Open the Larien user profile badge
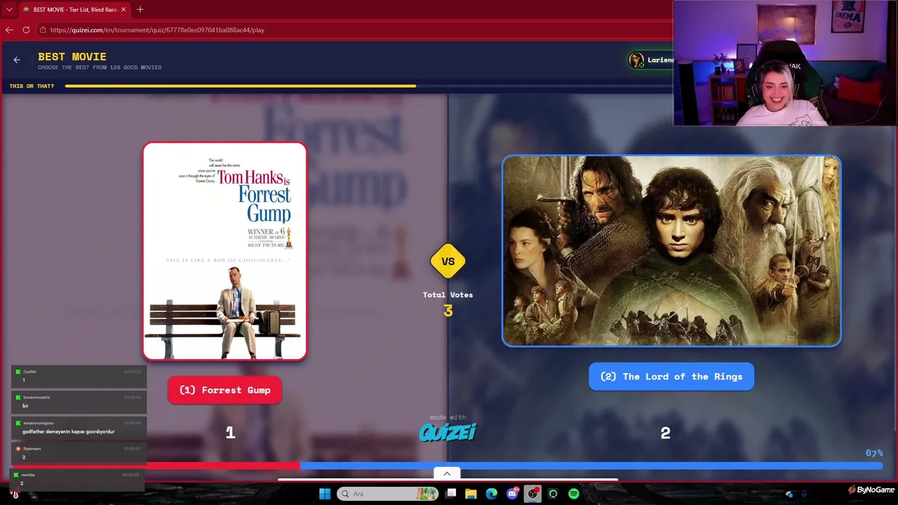The image size is (898, 505). pos(651,60)
